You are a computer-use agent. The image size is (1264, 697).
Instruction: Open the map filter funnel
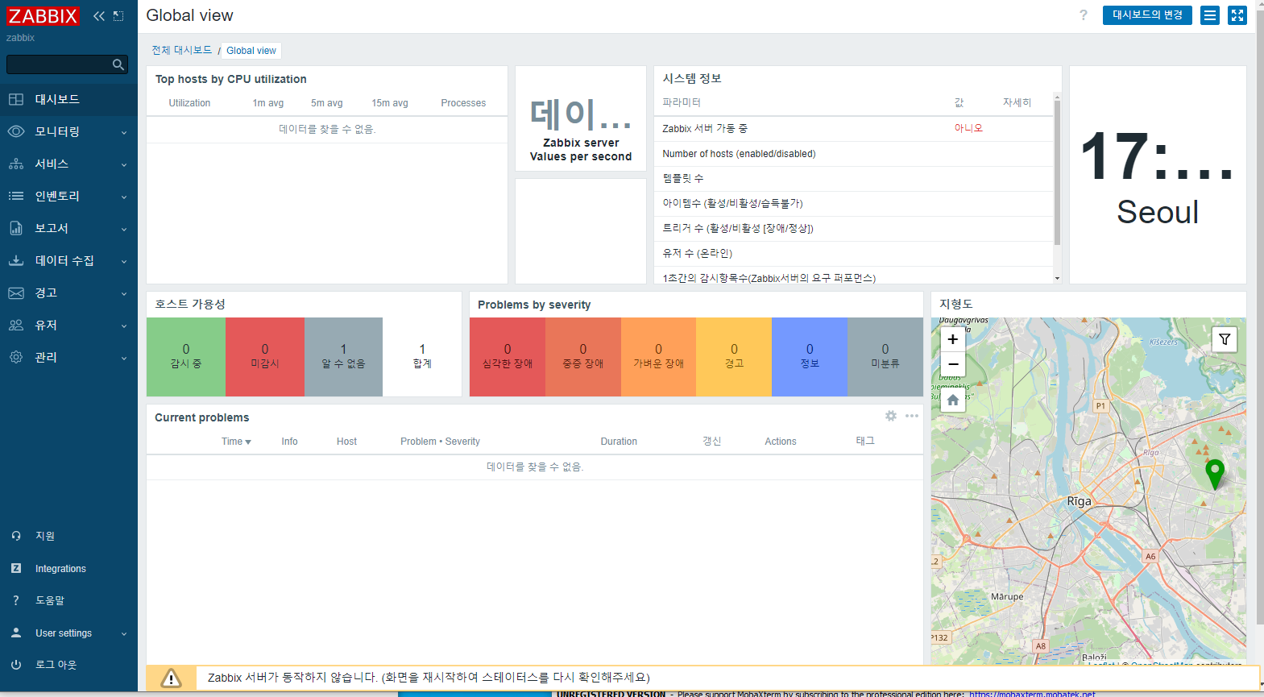[1225, 339]
